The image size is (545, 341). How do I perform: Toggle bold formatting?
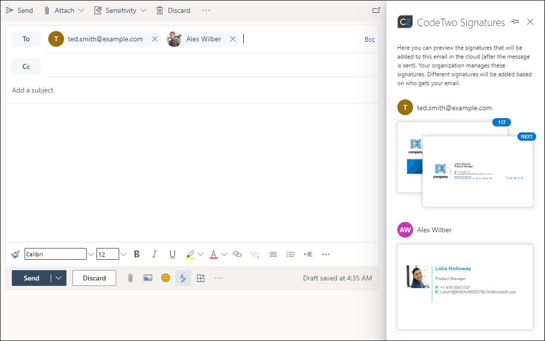pos(137,254)
